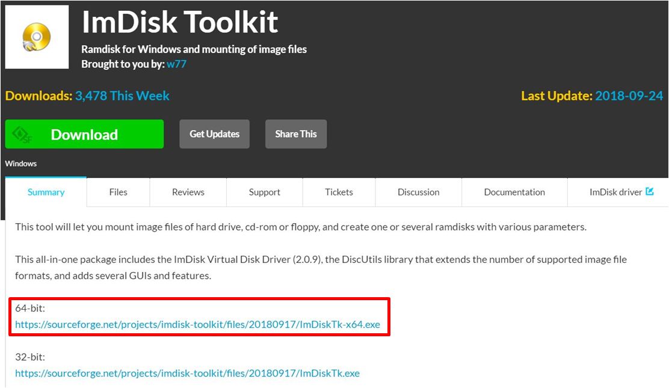Screen dimensions: 669x388
Task: Click the 'This tool will let you mount' paragraph
Action: click(301, 227)
